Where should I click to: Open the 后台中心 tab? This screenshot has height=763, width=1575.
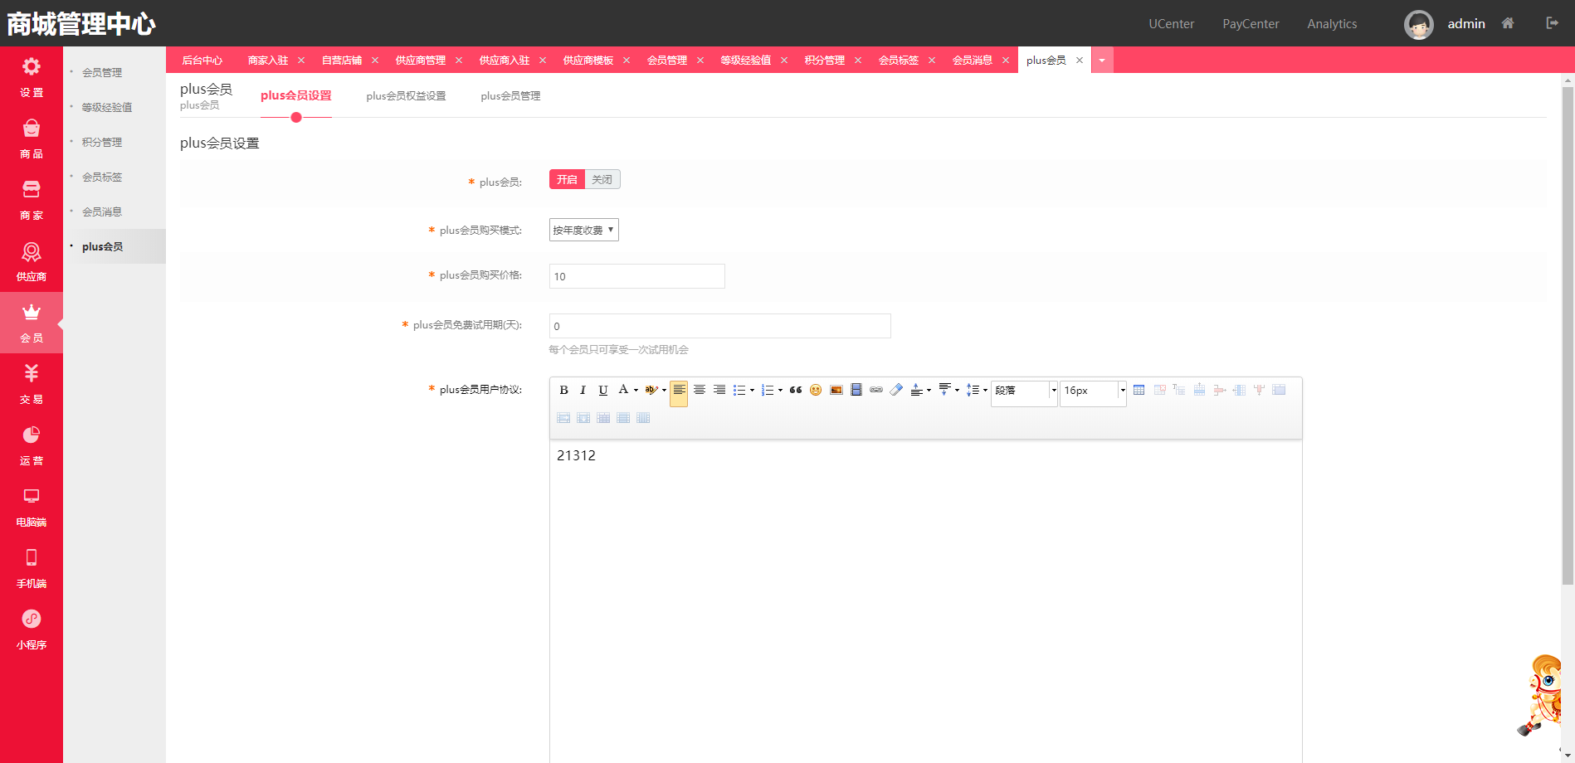pos(202,61)
